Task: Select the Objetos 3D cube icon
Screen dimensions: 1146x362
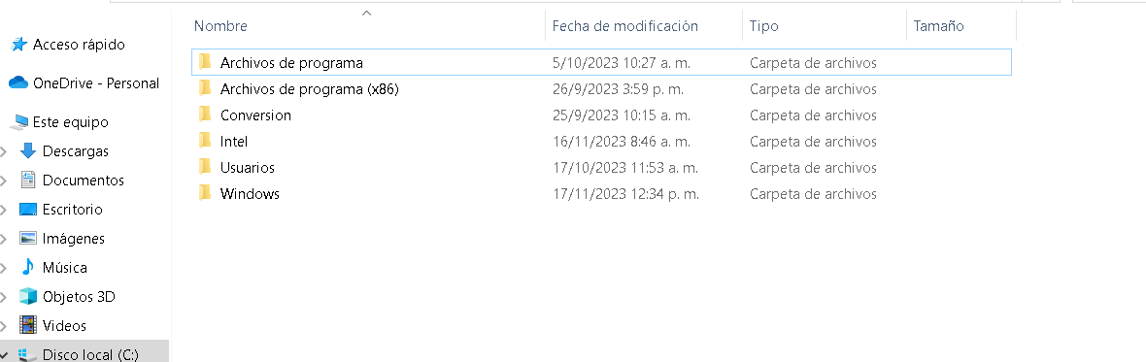Action: click(28, 296)
